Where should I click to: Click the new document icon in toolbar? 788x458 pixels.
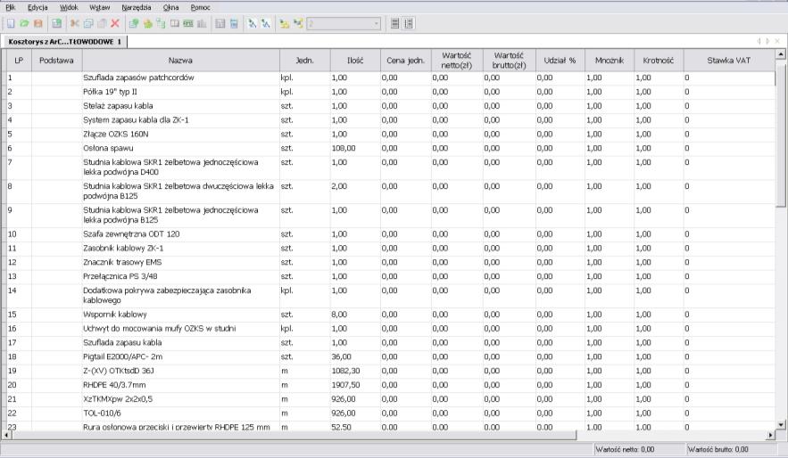point(11,23)
